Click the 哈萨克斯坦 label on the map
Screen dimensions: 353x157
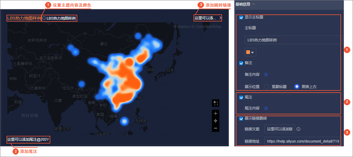click(37, 41)
